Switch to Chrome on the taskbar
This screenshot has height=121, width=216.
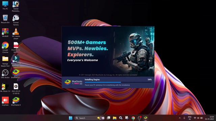pyautogui.click(x=133, y=118)
